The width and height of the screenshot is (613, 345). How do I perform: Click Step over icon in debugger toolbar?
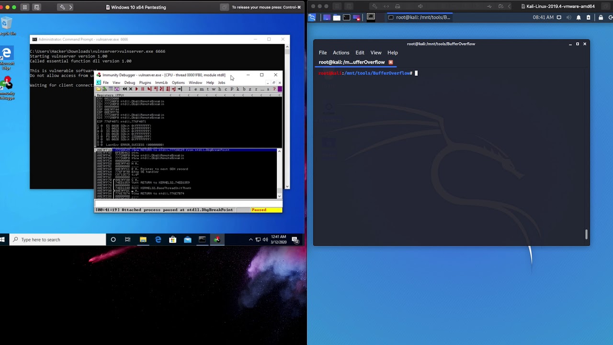(156, 89)
